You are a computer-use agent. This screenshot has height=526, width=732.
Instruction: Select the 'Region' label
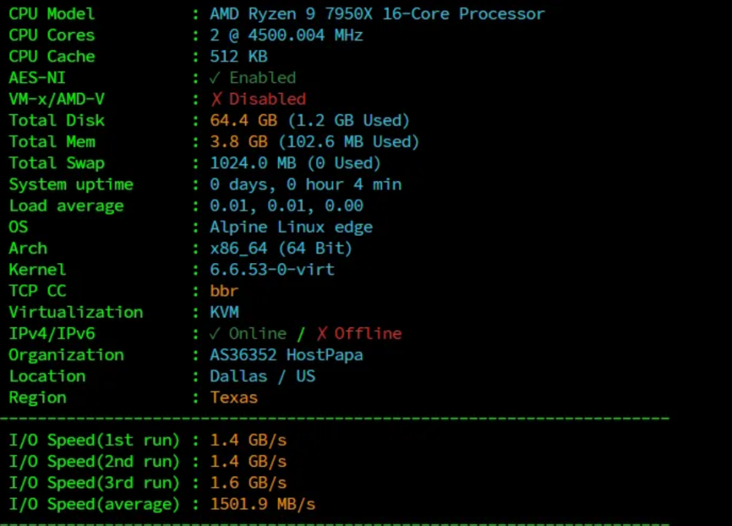[37, 398]
